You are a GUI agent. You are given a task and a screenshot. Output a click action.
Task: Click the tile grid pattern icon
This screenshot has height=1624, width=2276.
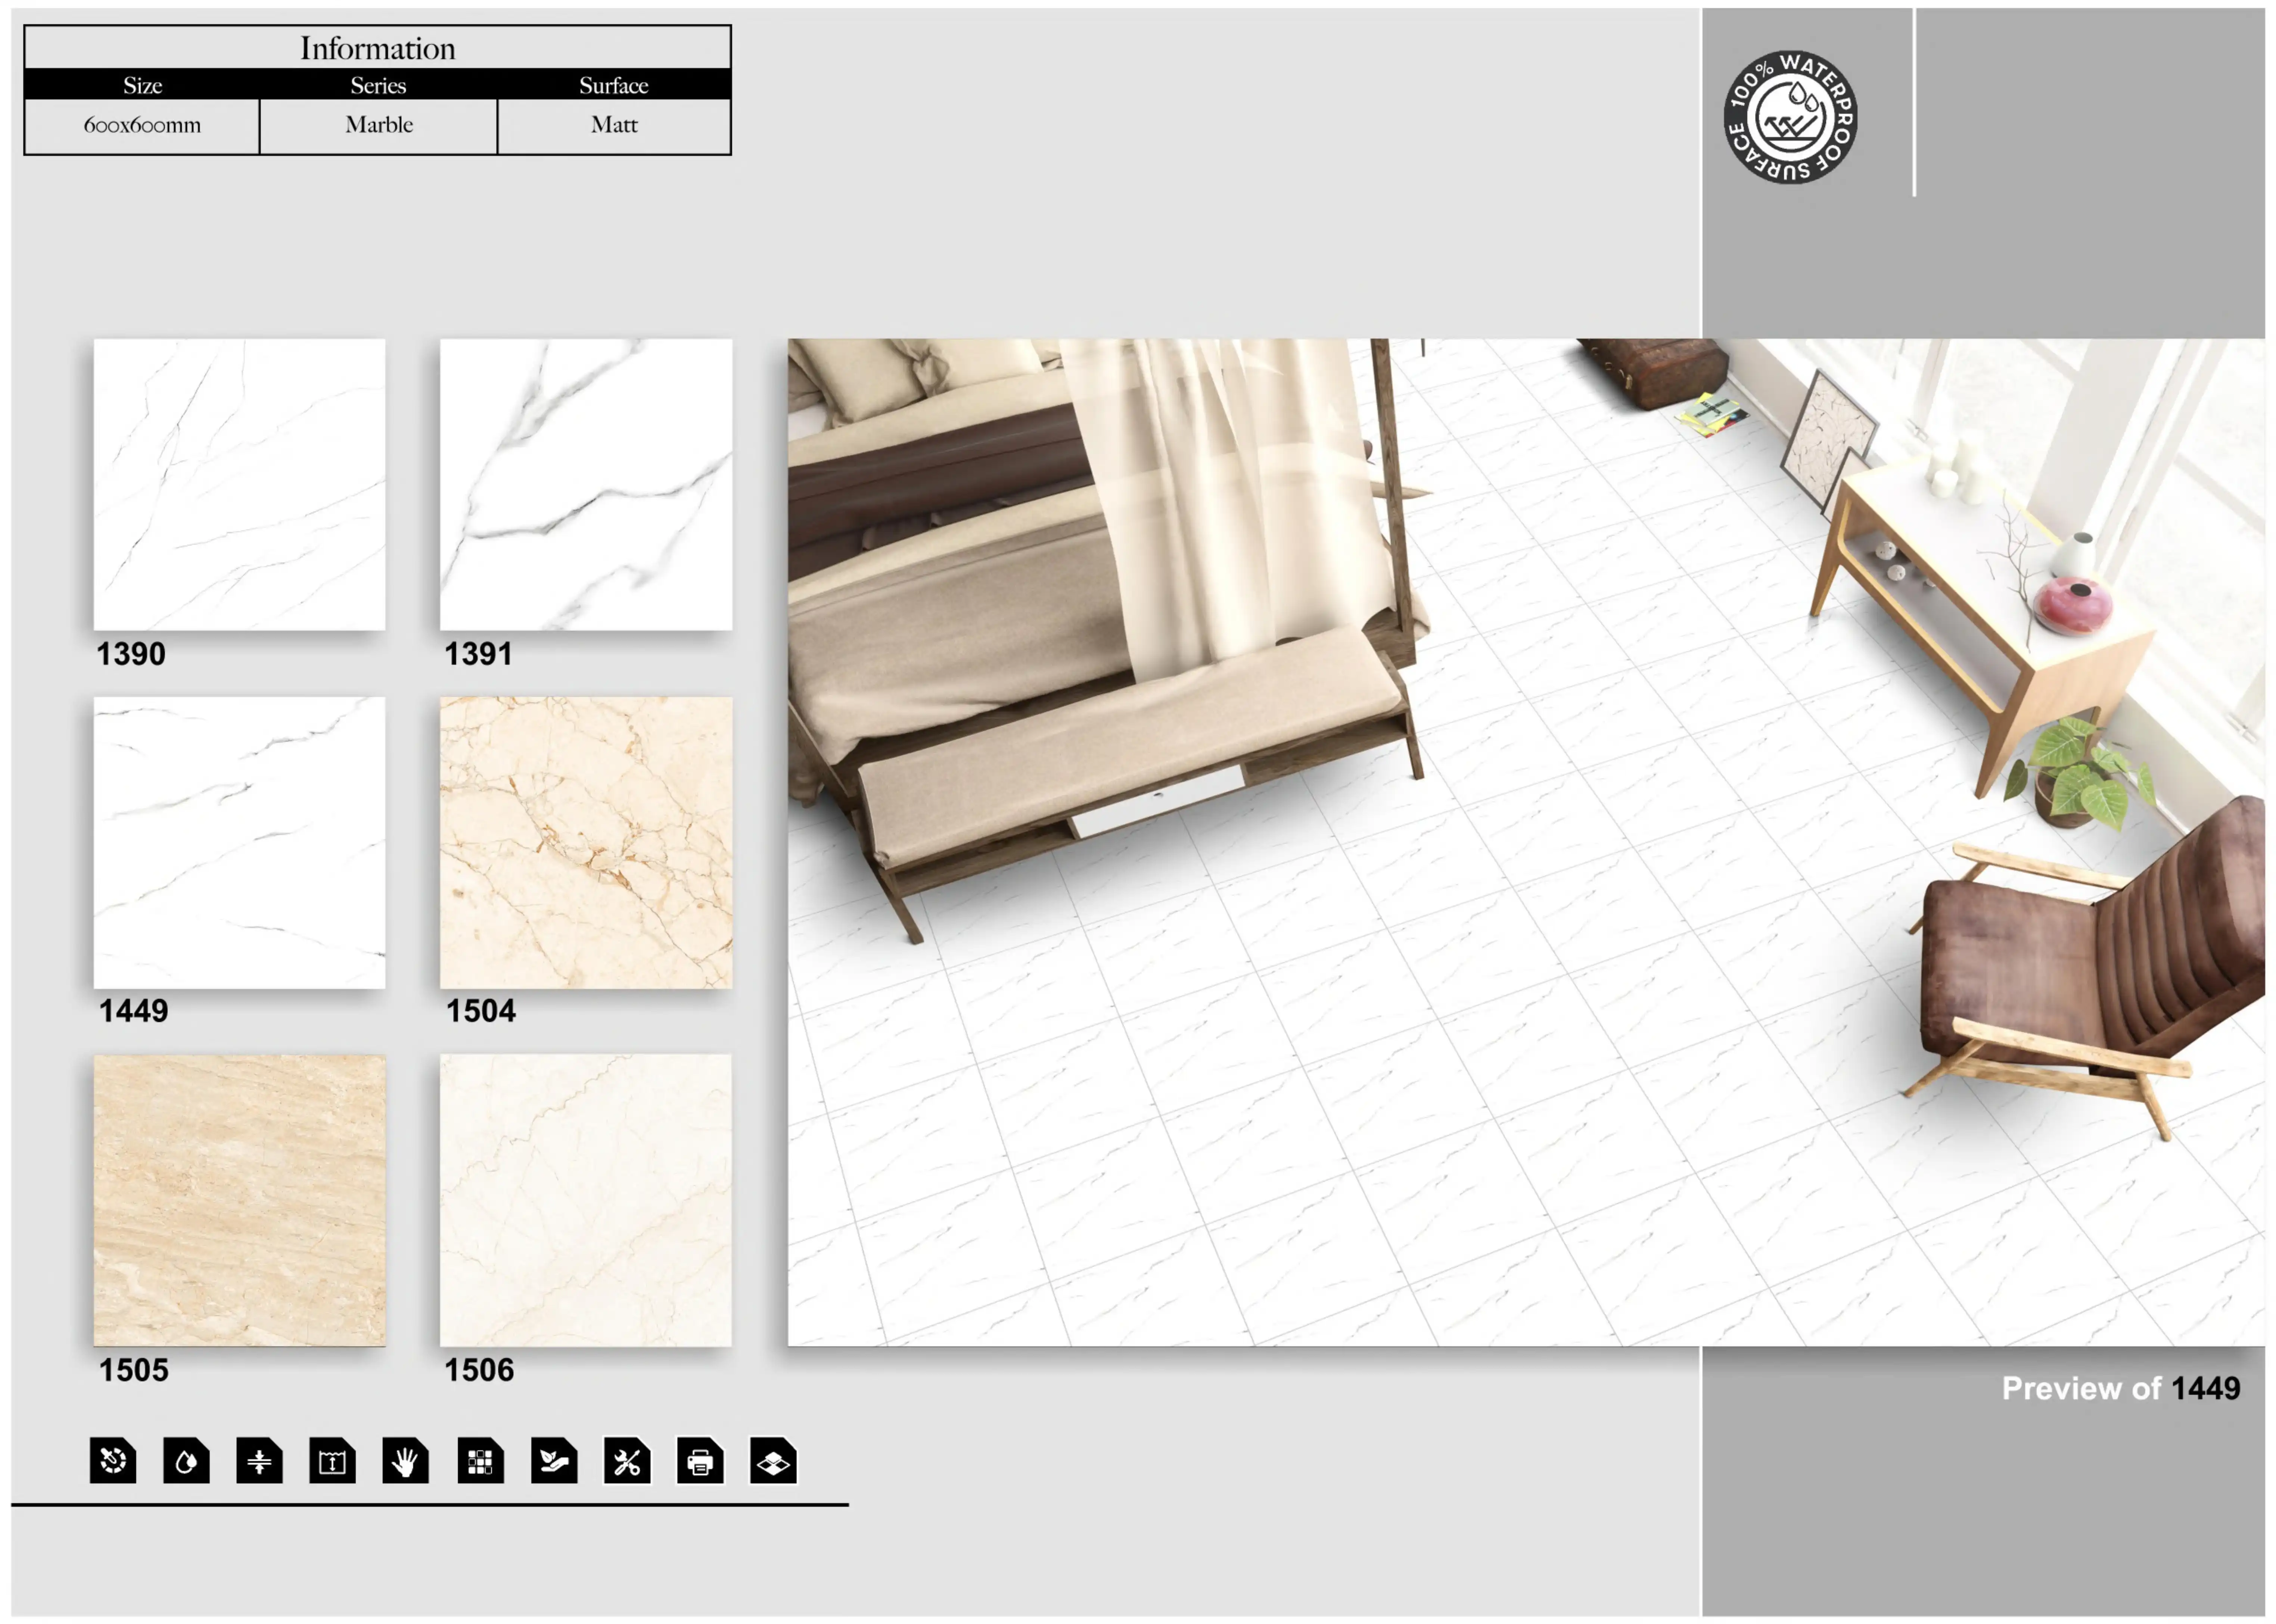[480, 1461]
